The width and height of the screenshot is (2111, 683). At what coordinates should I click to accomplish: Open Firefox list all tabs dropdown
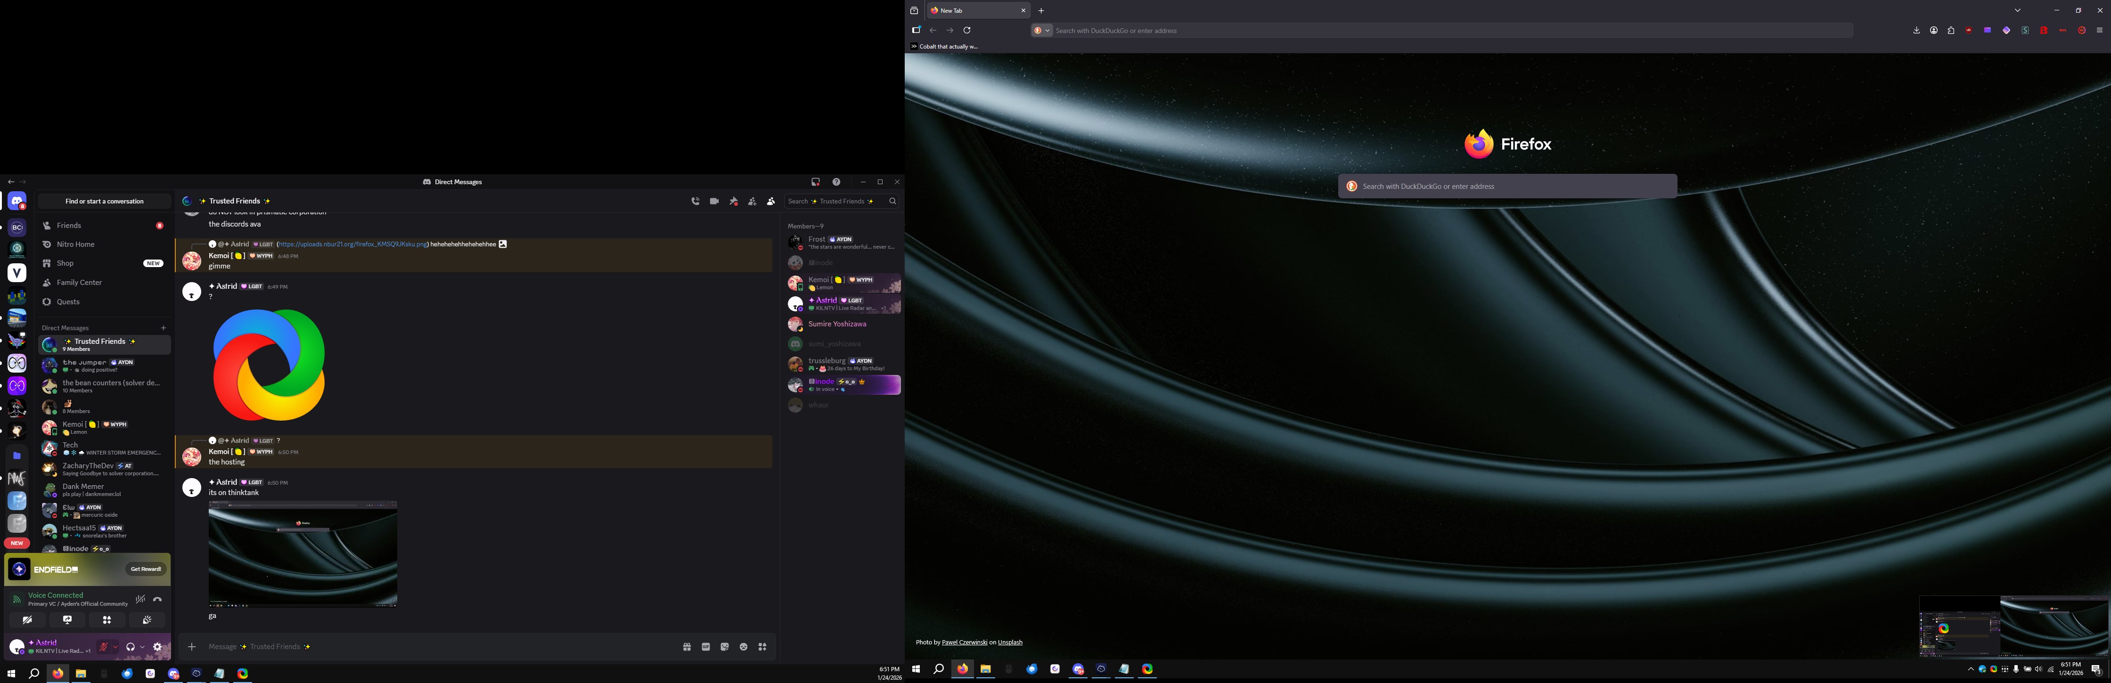(x=2018, y=11)
